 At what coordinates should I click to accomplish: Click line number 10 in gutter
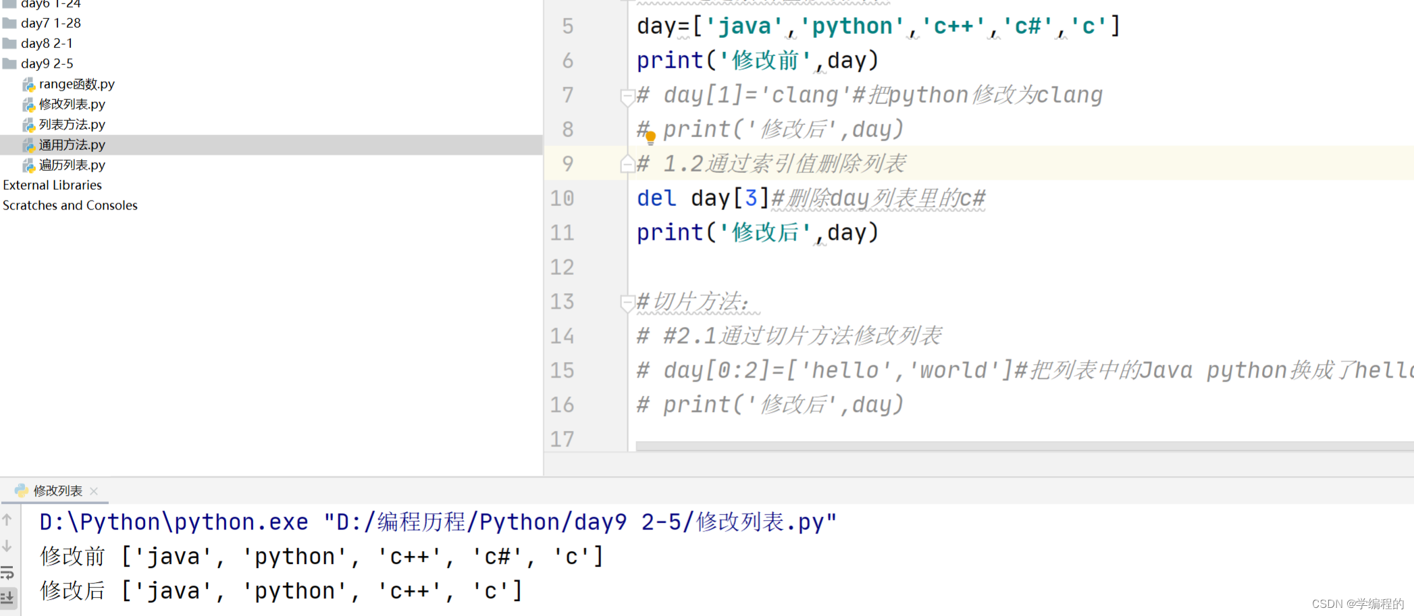coord(562,199)
